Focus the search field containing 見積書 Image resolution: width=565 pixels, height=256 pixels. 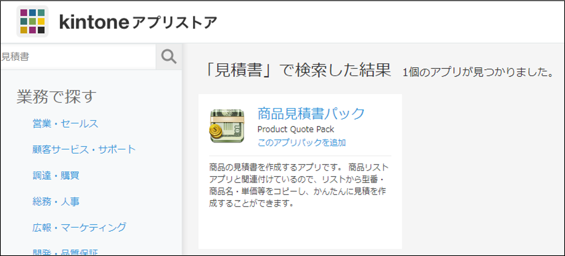coord(78,56)
